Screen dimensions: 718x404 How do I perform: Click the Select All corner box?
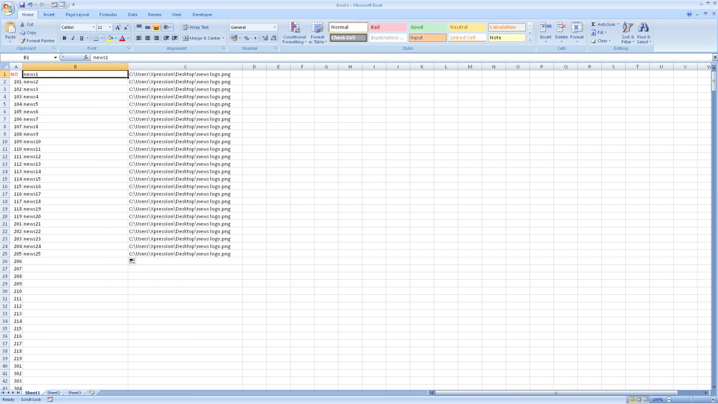(x=4, y=66)
